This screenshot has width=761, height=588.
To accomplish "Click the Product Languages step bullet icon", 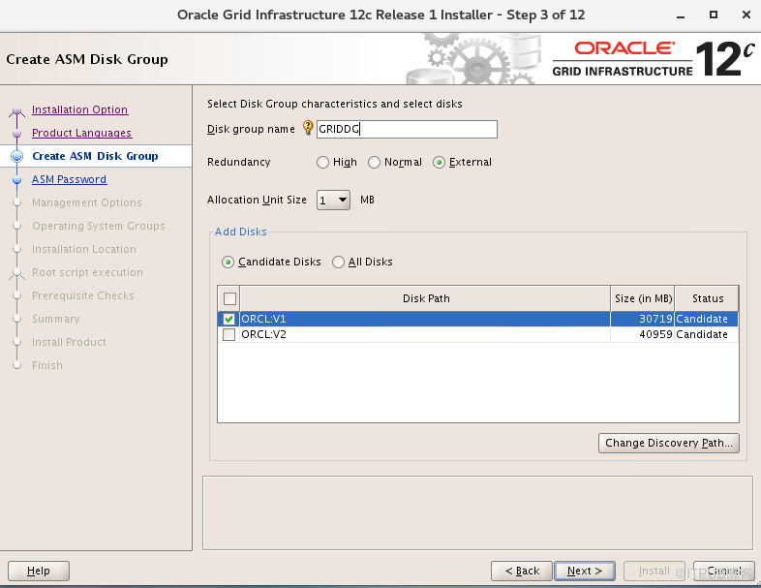I will click(17, 133).
